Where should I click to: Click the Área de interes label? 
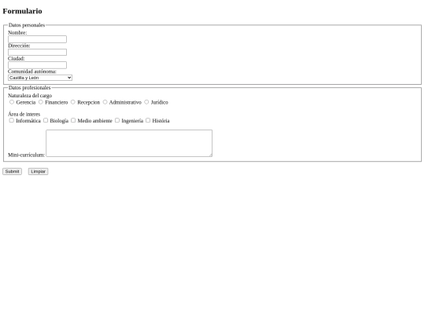[x=24, y=114]
